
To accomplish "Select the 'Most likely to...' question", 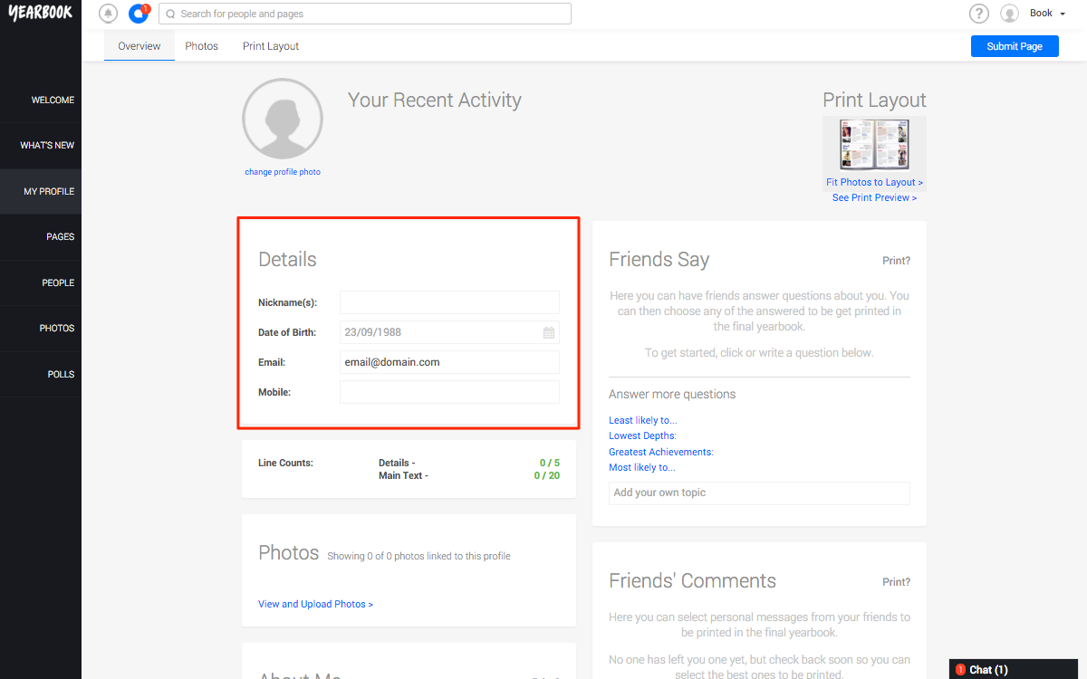I will coord(641,467).
